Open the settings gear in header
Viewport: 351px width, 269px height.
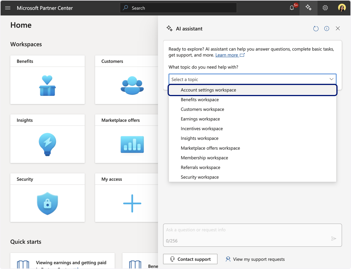tap(325, 8)
